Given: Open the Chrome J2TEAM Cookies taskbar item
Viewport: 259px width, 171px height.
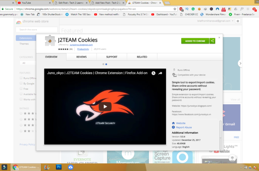Looking at the screenshot, I should coord(26,167).
